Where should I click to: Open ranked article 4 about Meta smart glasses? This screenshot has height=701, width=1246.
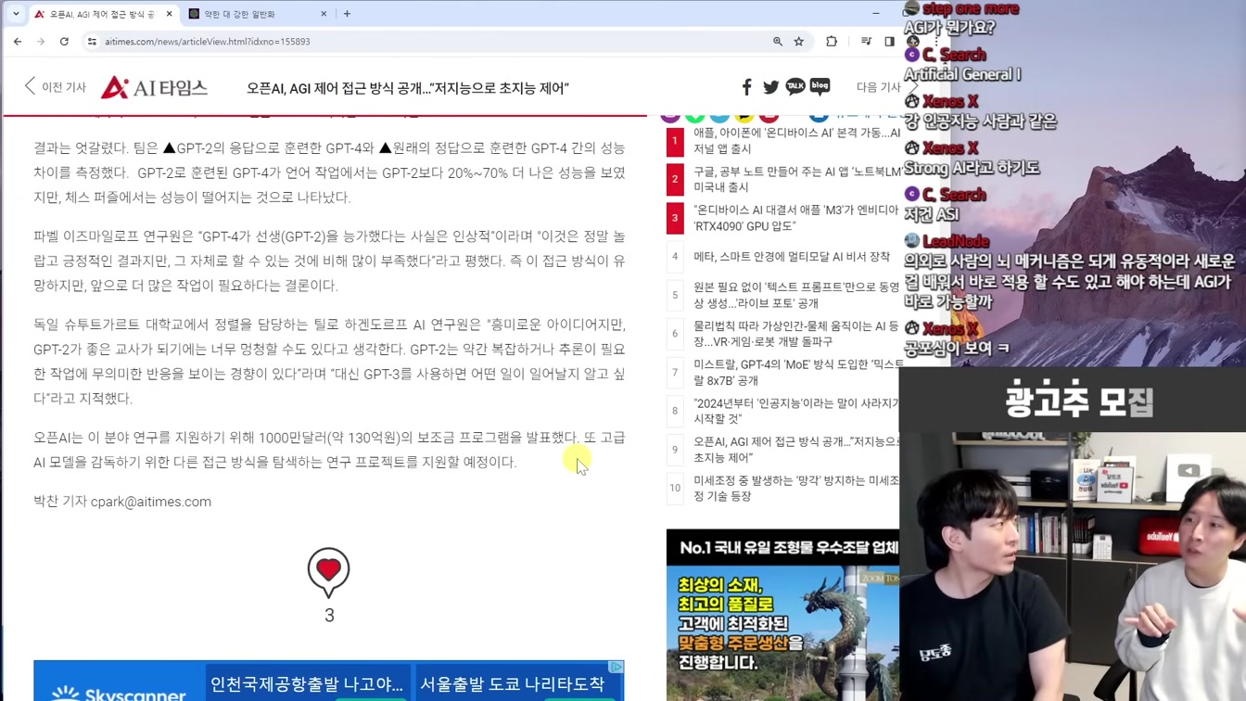[x=792, y=257]
